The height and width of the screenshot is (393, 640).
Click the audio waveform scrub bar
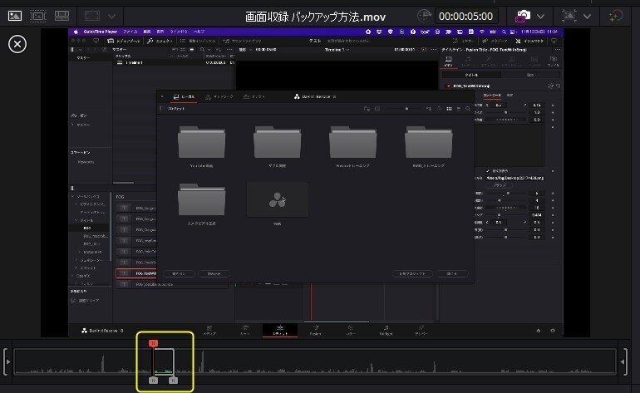click(315, 361)
